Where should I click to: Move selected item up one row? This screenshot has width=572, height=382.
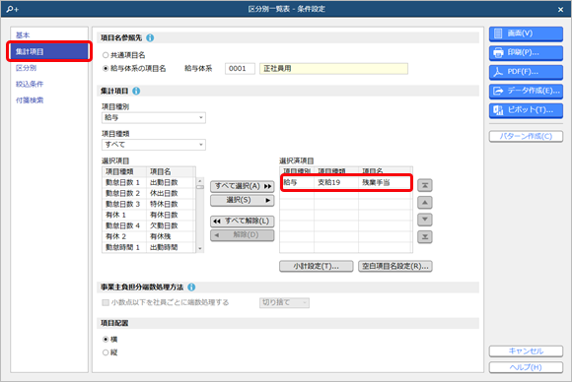(x=425, y=203)
